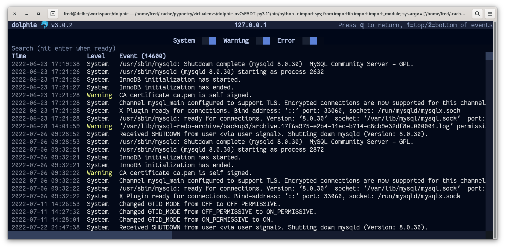Toggle the System events switch

click(209, 41)
